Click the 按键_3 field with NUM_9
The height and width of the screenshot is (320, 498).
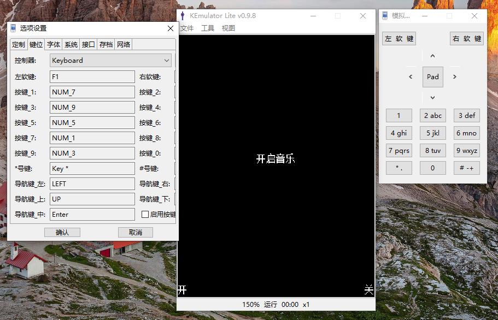pyautogui.click(x=92, y=107)
